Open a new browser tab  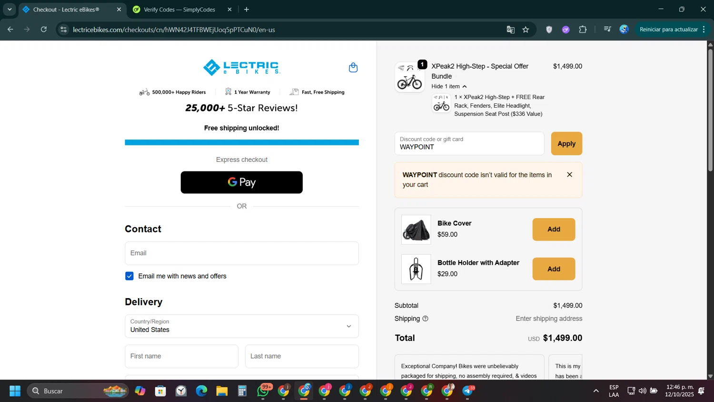tap(247, 10)
